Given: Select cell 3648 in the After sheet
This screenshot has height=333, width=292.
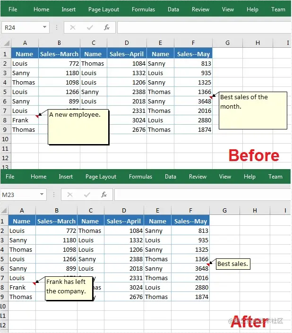Looking at the screenshot, I should click(190, 268).
